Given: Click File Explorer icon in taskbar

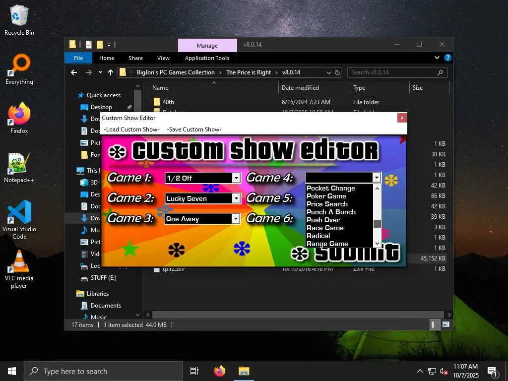Looking at the screenshot, I should point(244,371).
